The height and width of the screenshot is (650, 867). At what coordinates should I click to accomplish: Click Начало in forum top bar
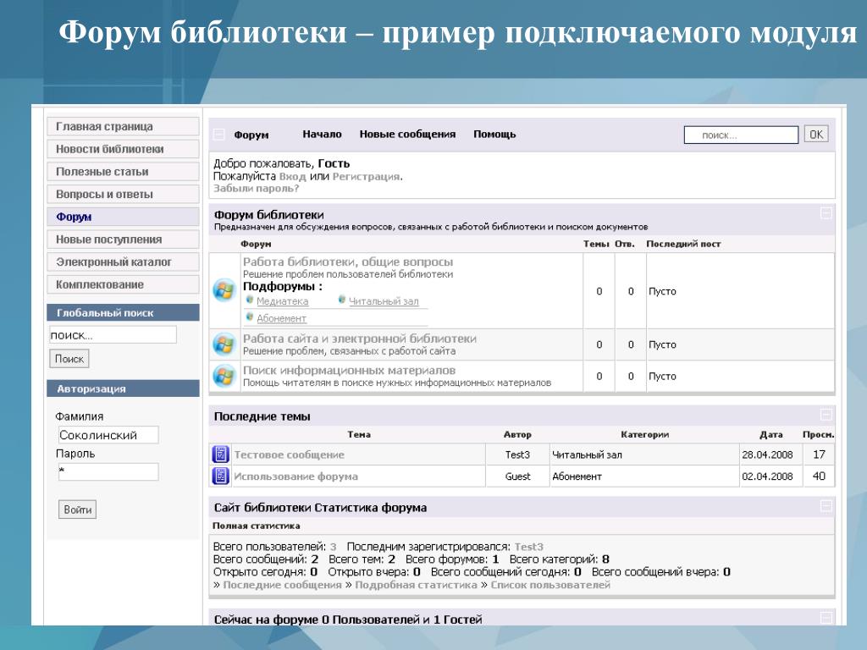(322, 135)
